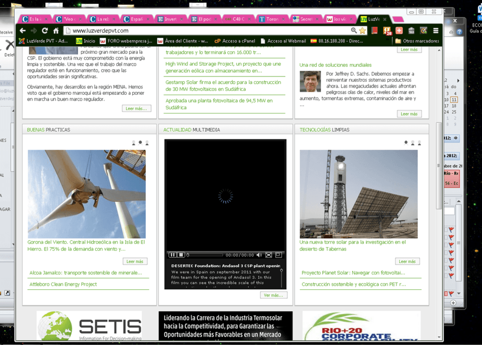Close the LuzVe tab
Image resolution: width=482 pixels, height=345 pixels.
point(385,19)
